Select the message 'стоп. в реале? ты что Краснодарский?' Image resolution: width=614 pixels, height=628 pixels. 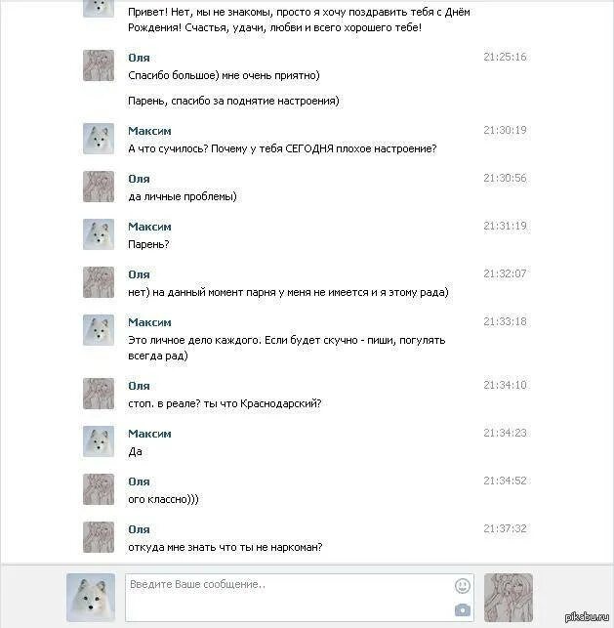[225, 403]
